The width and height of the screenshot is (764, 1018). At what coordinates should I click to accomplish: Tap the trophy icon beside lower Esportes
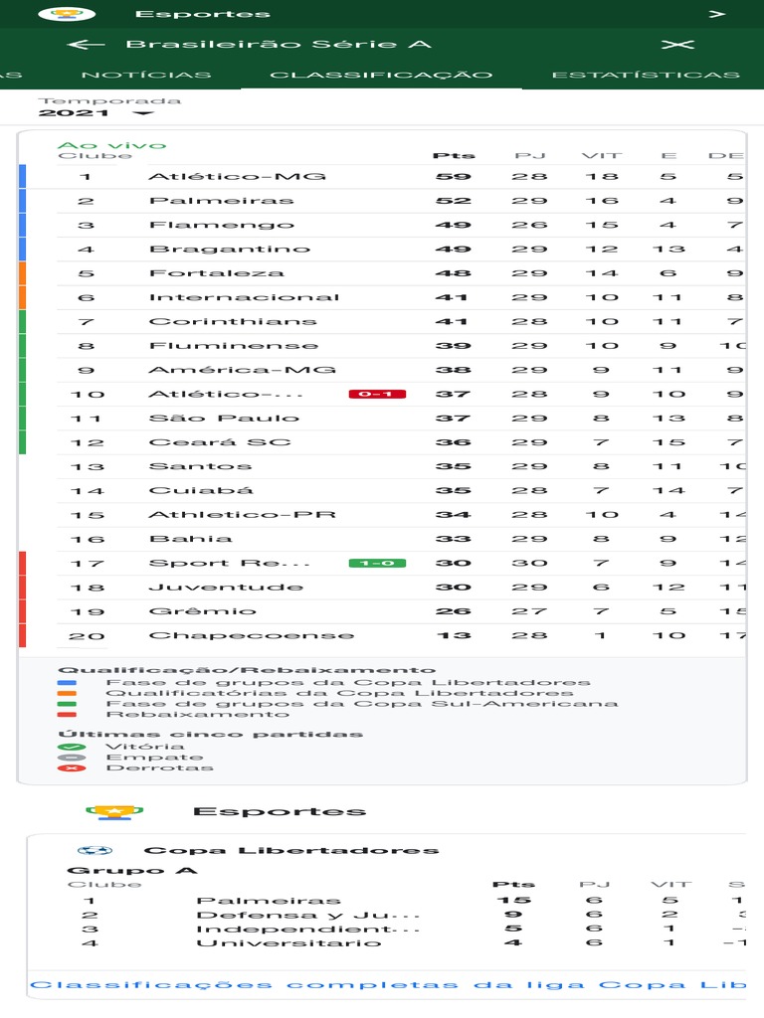tap(114, 812)
